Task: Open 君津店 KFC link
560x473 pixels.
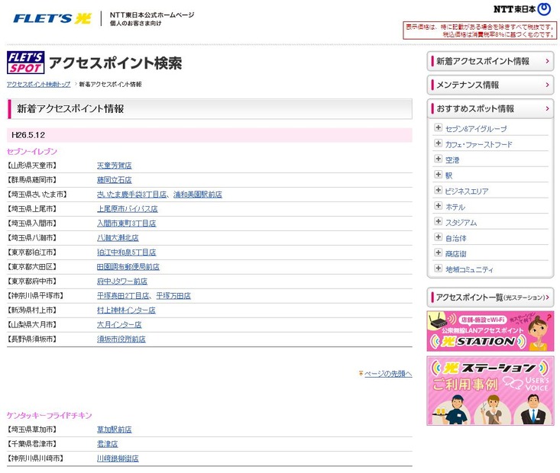Action: 107,444
